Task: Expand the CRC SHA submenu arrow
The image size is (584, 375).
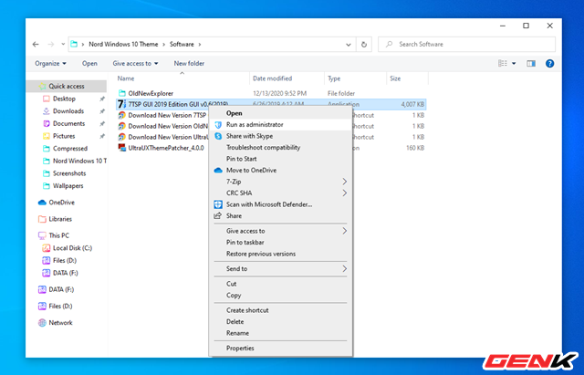Action: point(345,193)
